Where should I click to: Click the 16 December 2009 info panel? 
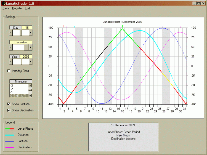(x=123, y=137)
